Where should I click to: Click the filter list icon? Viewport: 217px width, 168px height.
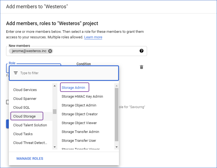pyautogui.click(x=16, y=73)
